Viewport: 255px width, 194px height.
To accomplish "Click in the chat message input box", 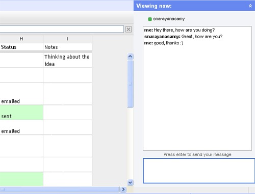I will tap(199, 171).
